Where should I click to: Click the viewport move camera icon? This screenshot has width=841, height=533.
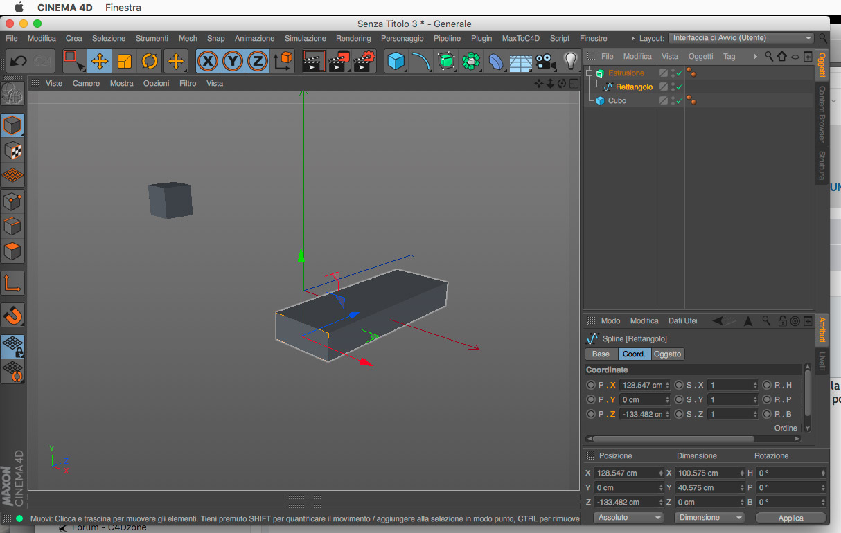click(x=539, y=83)
